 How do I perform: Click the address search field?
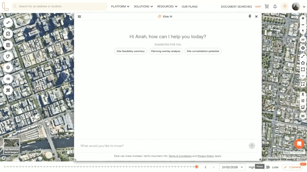59,6
